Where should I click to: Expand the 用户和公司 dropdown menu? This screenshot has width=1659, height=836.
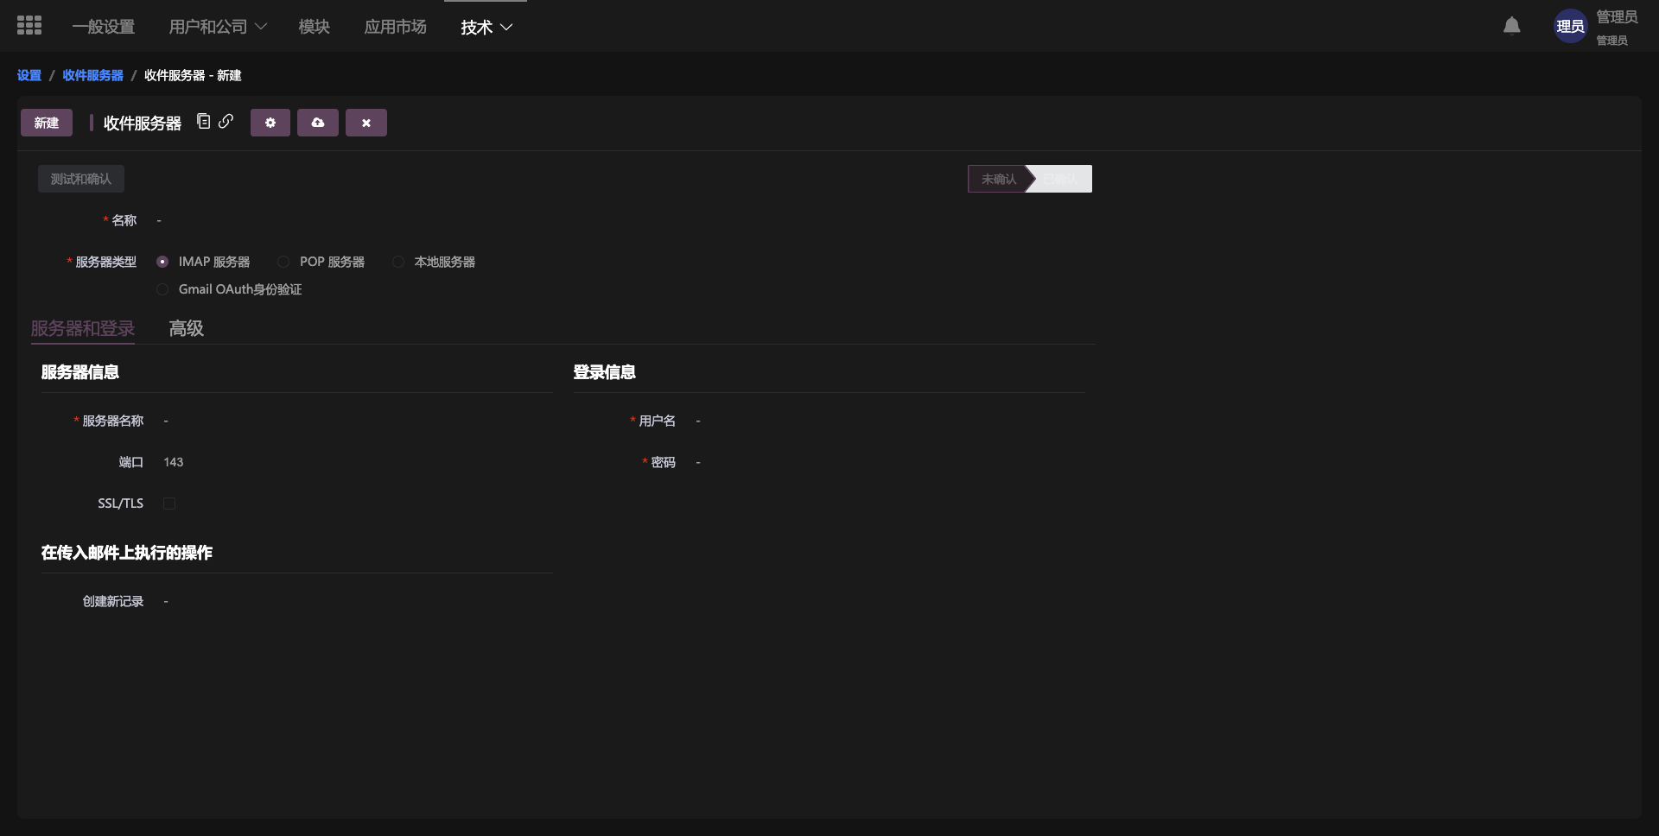point(217,27)
